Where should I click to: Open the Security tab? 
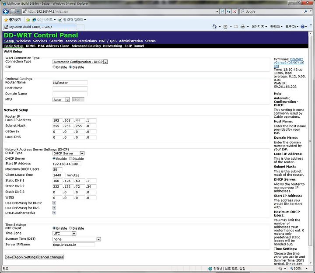[56, 41]
